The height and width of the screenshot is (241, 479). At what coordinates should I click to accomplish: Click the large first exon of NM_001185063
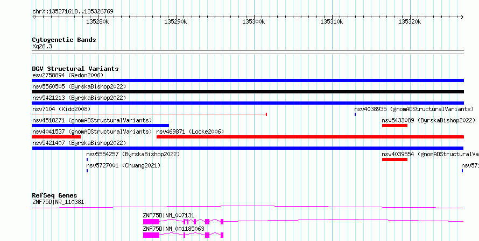(151, 235)
